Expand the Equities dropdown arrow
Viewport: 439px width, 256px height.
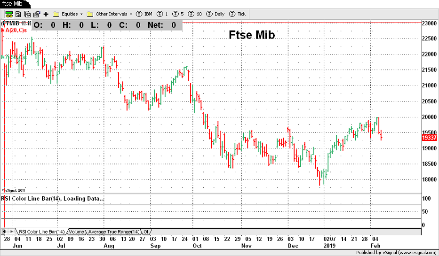81,14
